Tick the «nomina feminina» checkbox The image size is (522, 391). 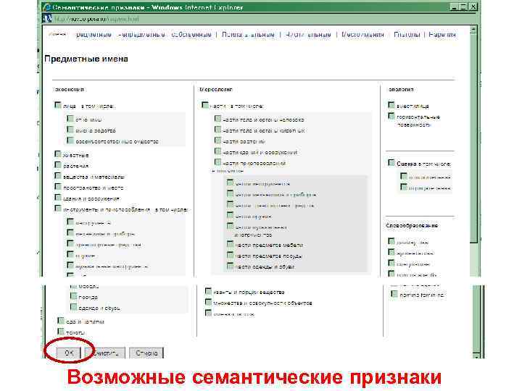394,294
